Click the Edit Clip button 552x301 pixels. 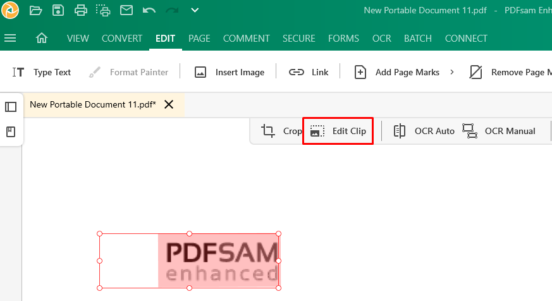(x=338, y=131)
